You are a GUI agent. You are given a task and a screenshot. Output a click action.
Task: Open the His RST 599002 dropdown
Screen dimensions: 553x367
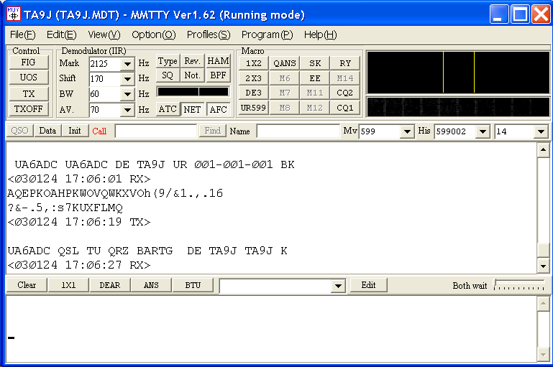click(483, 131)
